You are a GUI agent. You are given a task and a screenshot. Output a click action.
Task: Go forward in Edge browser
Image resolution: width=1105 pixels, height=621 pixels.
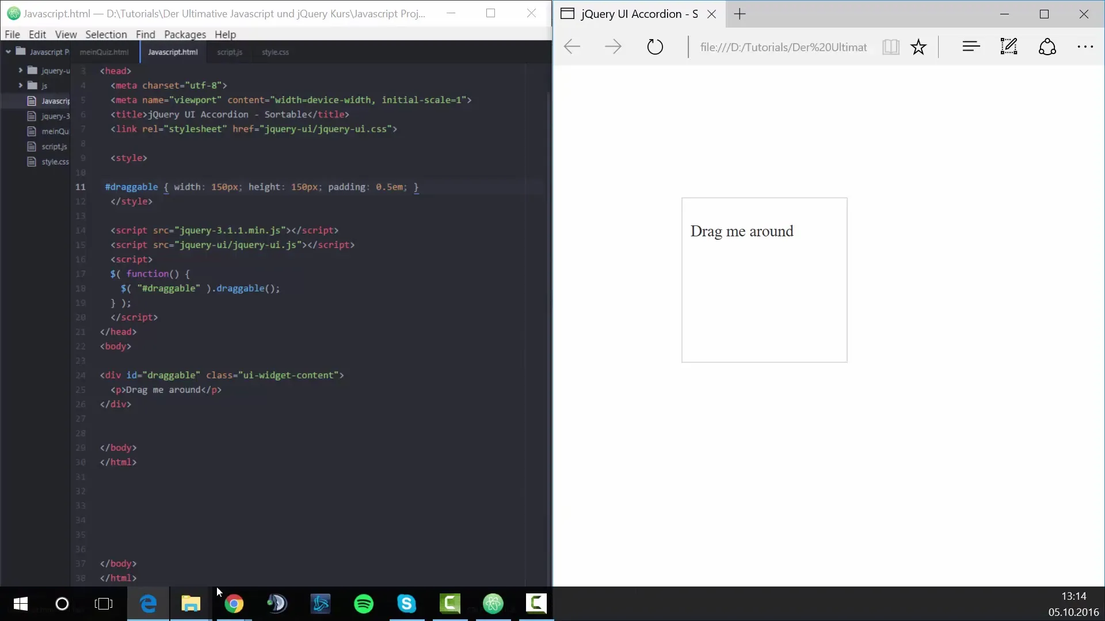click(613, 47)
